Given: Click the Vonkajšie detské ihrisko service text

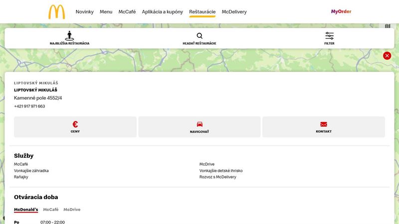Looking at the screenshot, I should [x=221, y=171].
